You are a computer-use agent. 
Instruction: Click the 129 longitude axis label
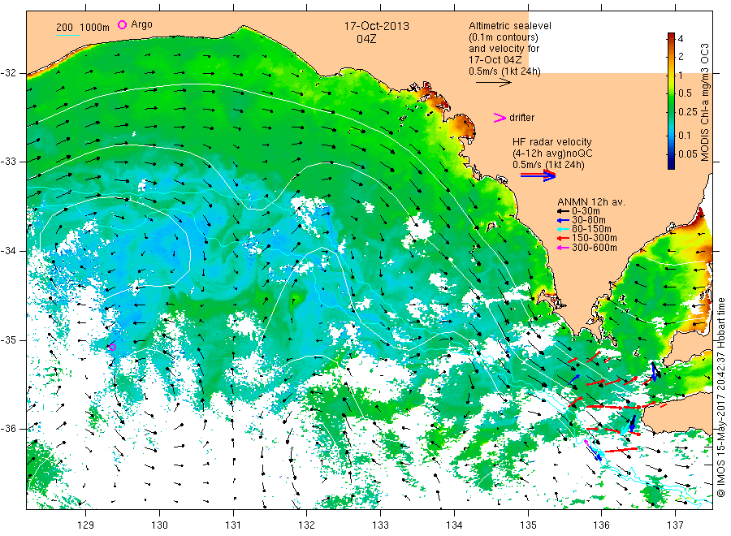[86, 525]
